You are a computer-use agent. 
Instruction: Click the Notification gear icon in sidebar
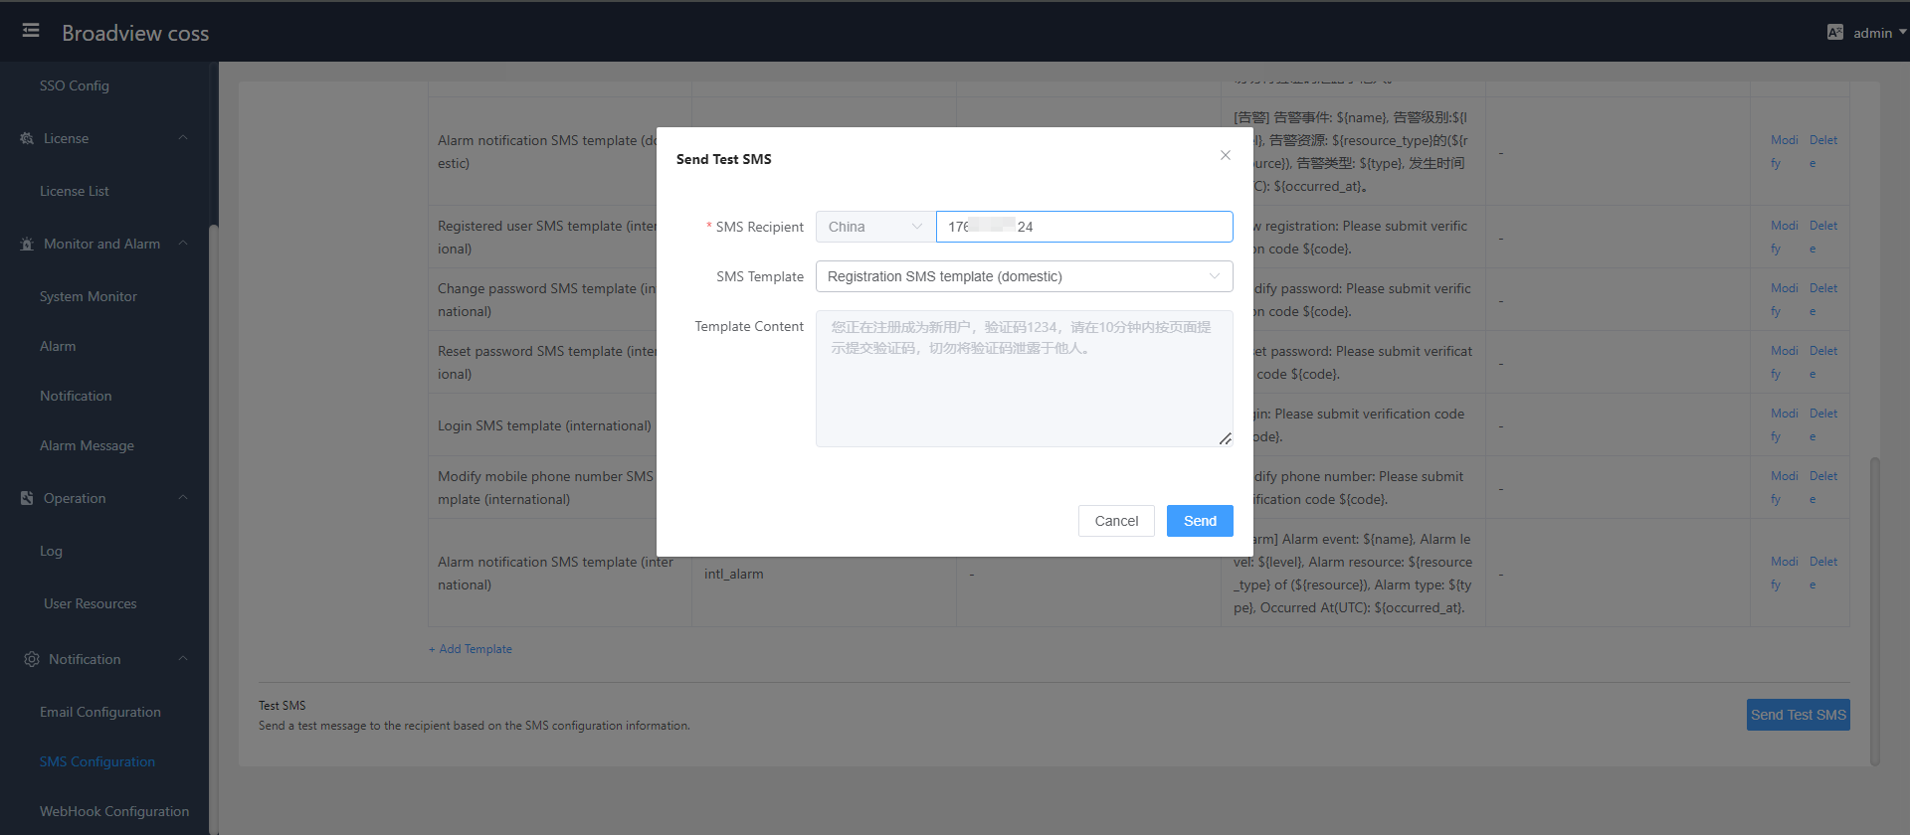point(32,659)
